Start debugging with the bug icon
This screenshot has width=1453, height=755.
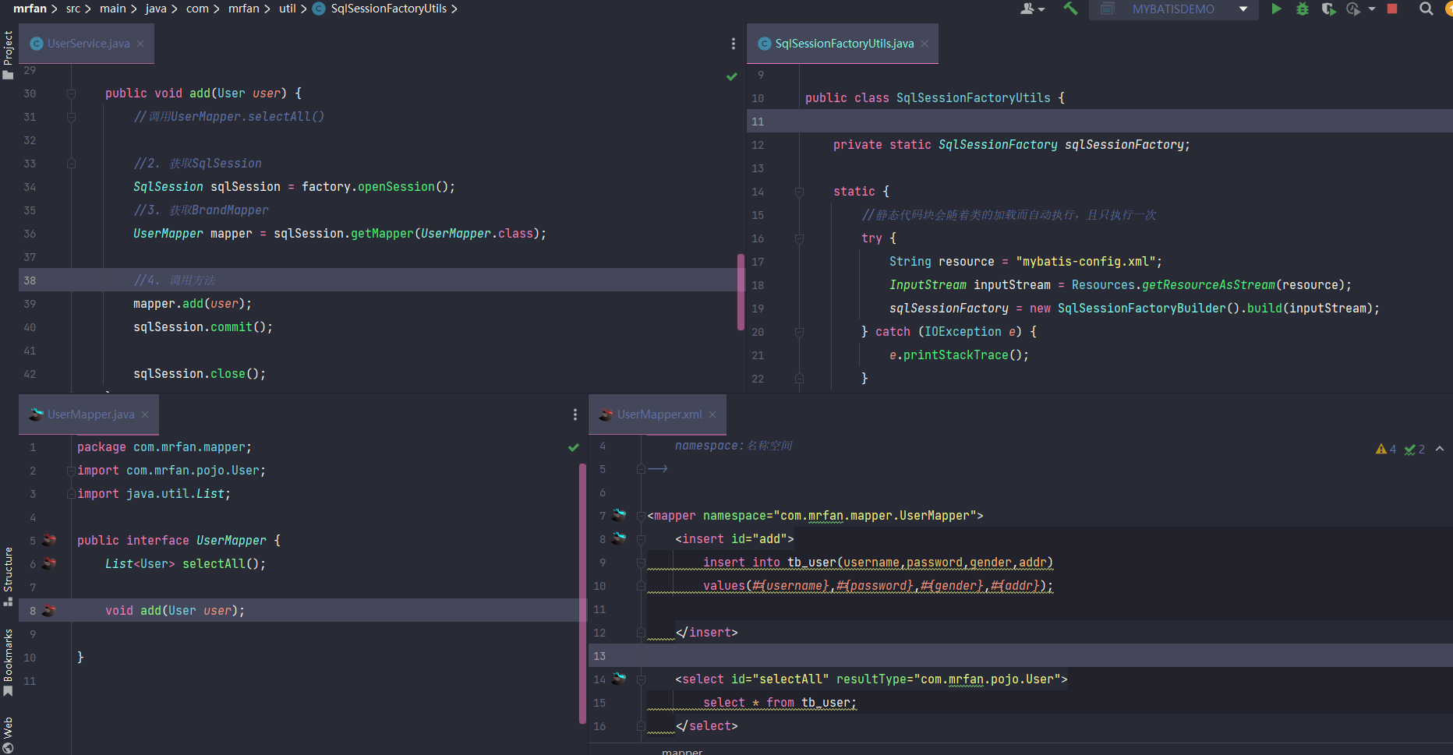1303,9
